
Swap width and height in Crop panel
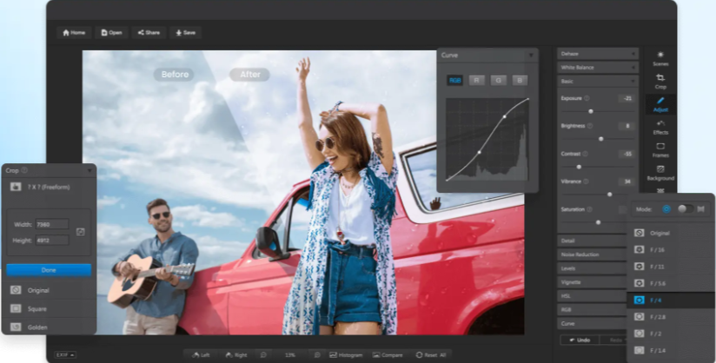point(80,232)
